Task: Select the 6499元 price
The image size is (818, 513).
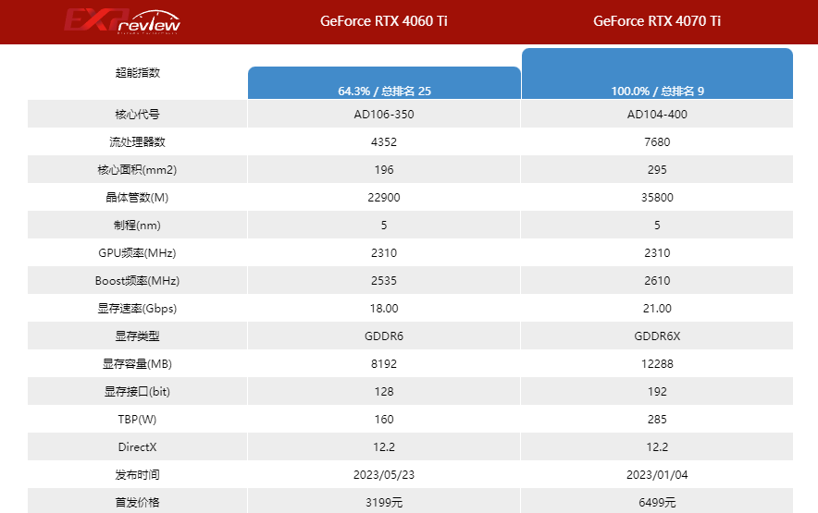Action: tap(657, 503)
